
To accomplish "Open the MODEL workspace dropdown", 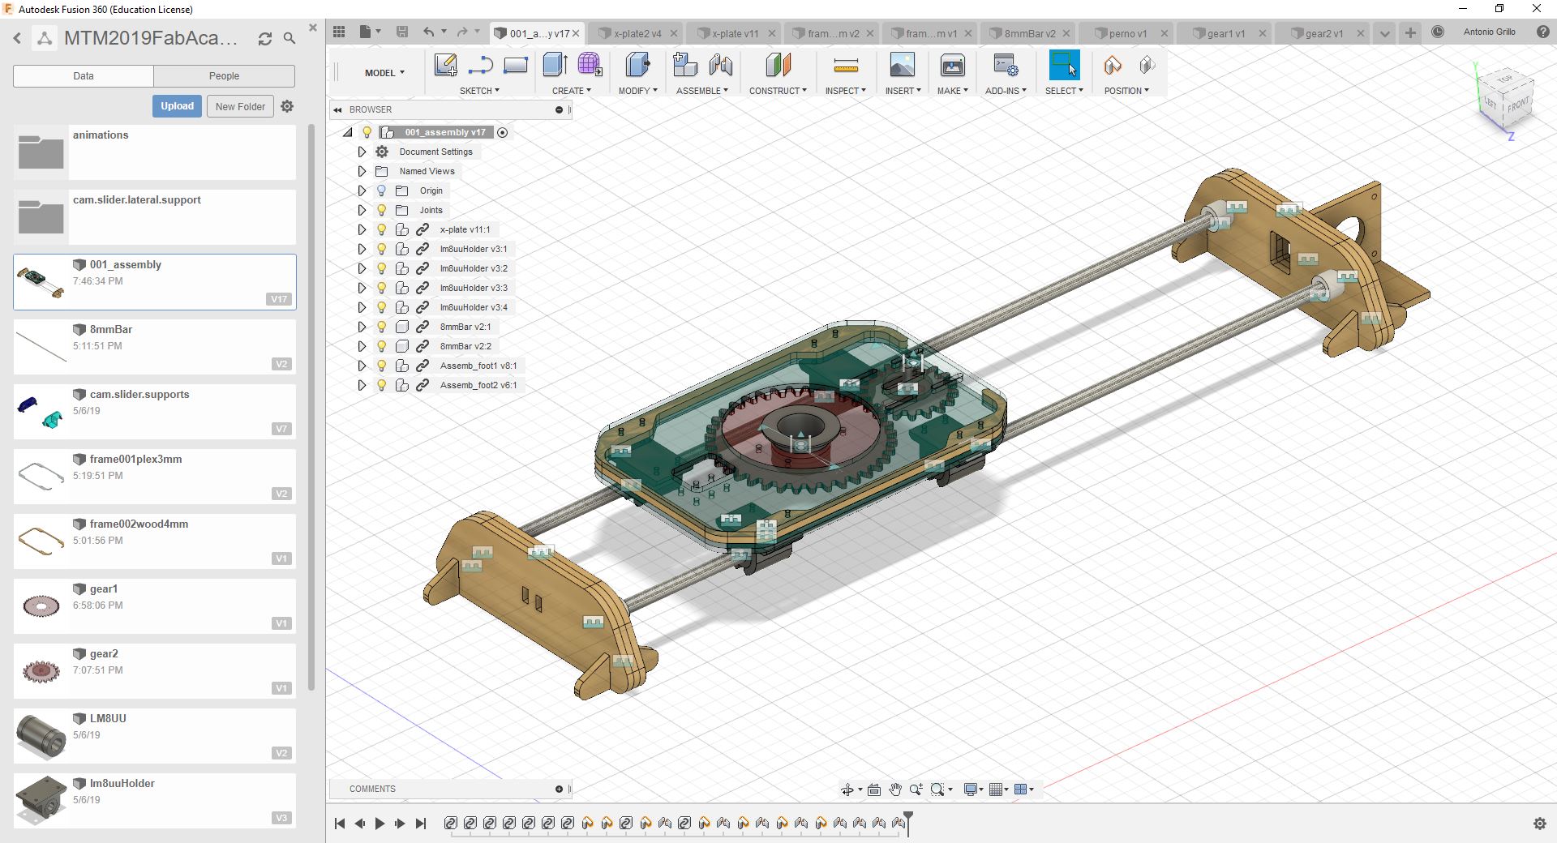I will [384, 73].
